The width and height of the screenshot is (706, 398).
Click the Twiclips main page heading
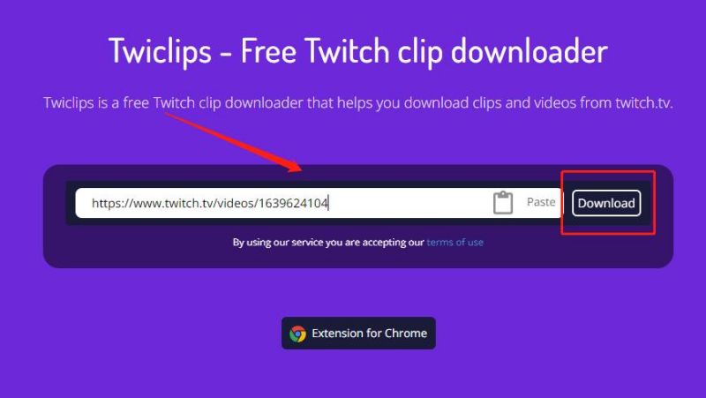click(x=358, y=50)
